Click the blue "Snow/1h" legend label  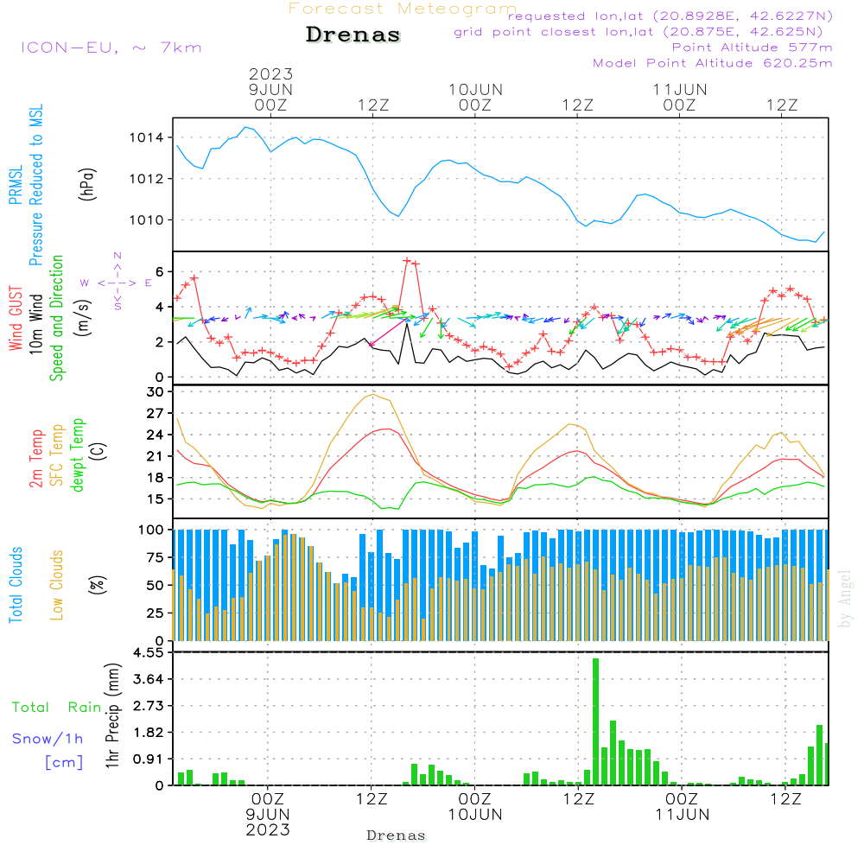point(48,739)
